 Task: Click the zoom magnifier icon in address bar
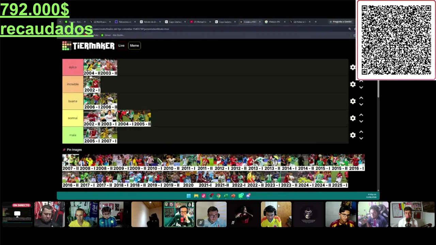tap(349, 29)
